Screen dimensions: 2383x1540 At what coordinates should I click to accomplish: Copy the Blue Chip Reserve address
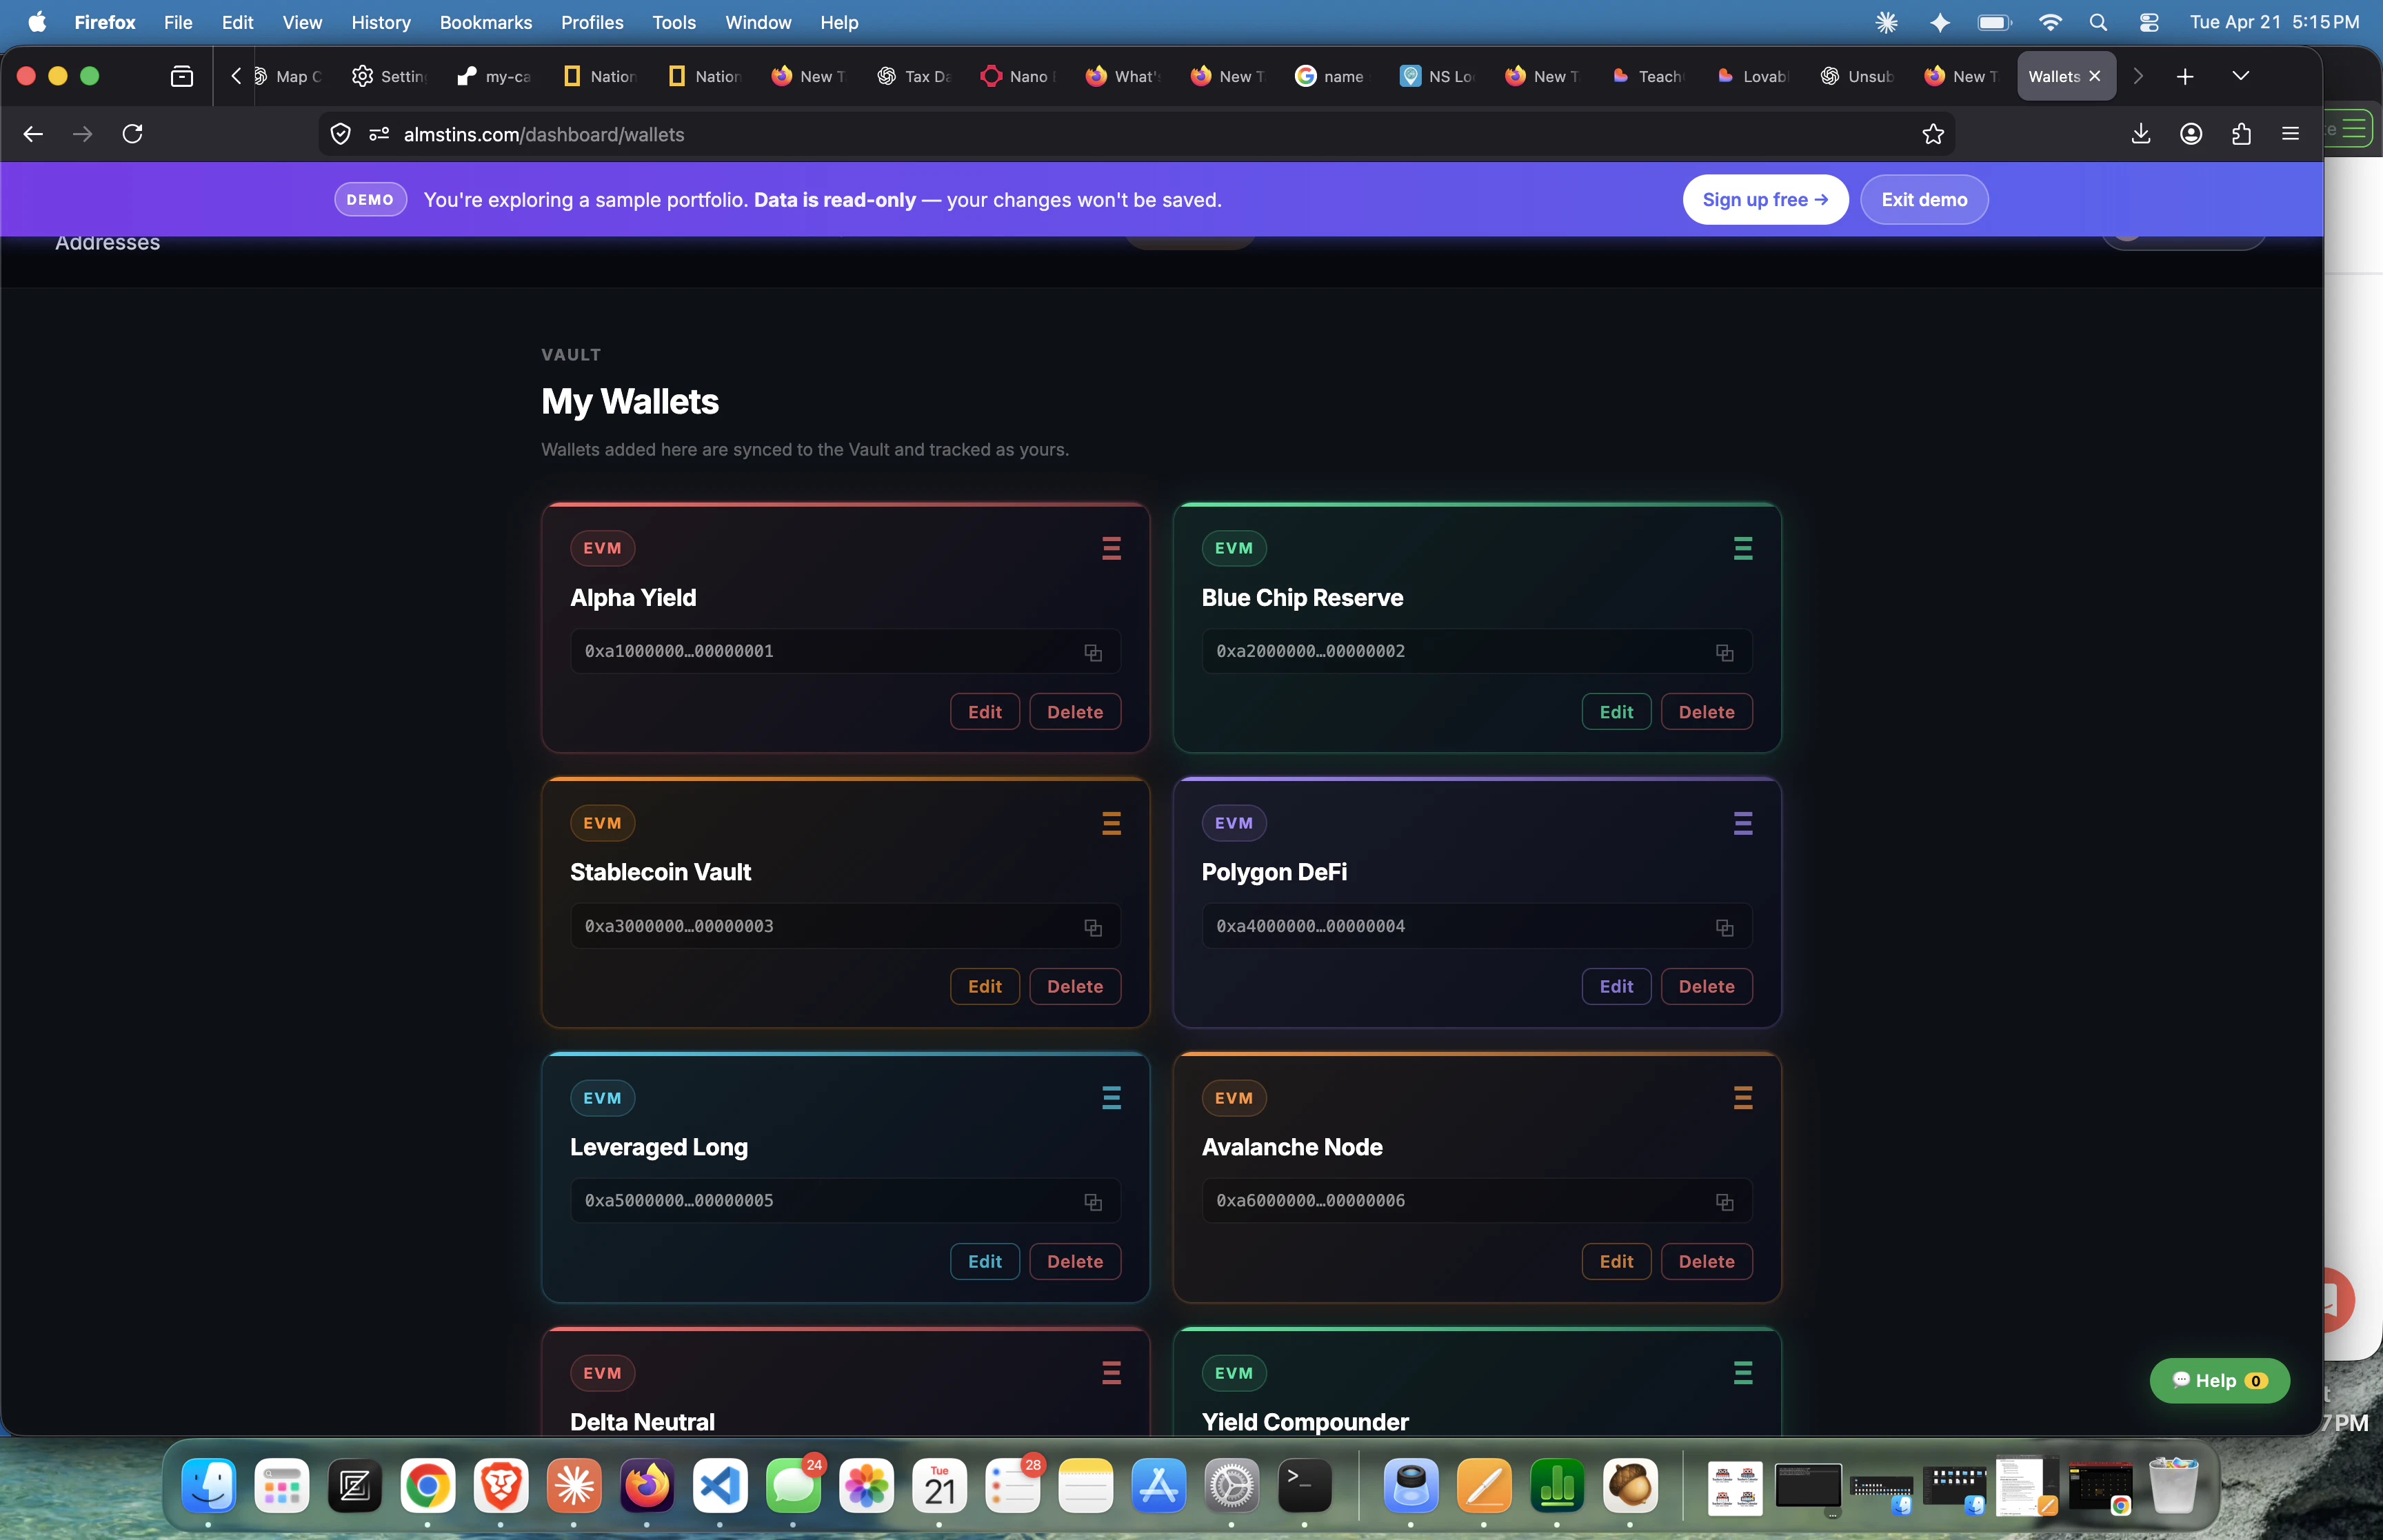coord(1724,652)
